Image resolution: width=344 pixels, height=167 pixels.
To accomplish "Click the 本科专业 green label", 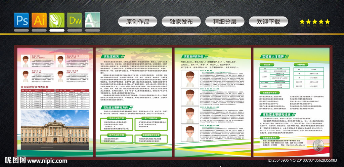I will (301, 65).
